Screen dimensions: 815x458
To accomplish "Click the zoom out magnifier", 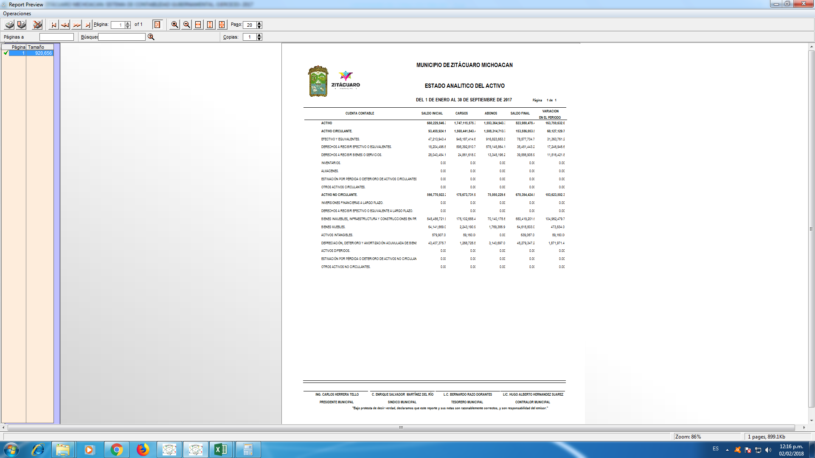I will click(186, 25).
